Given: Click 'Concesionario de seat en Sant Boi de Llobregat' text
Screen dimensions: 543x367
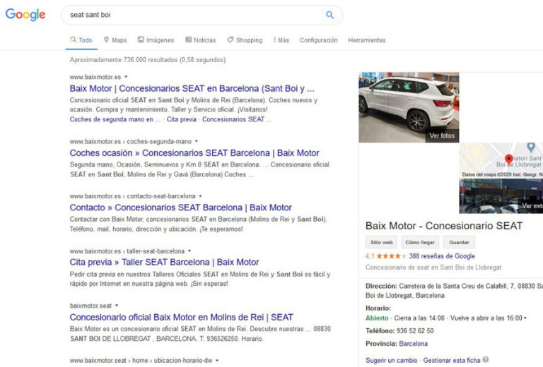Looking at the screenshot, I should point(433,267).
